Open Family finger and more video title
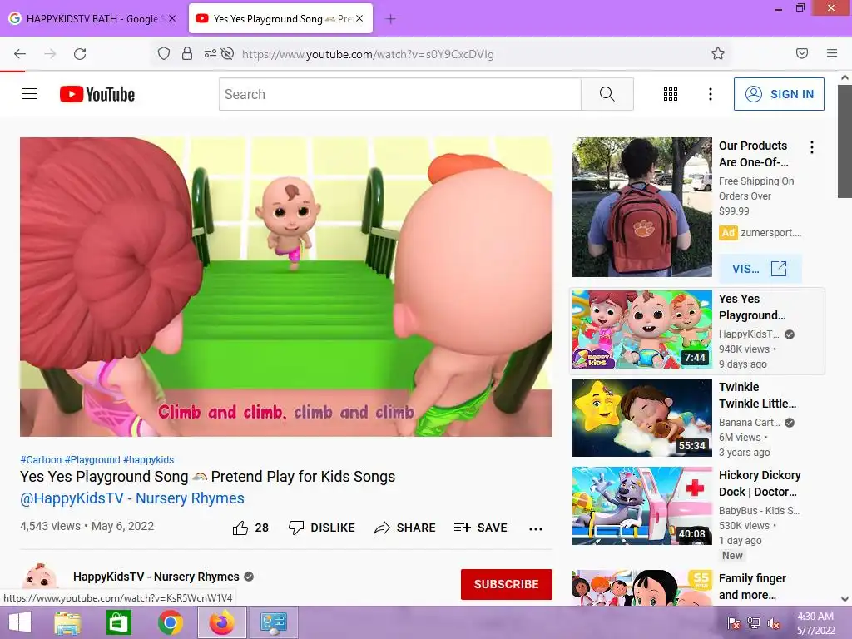852x639 pixels. pyautogui.click(x=752, y=587)
